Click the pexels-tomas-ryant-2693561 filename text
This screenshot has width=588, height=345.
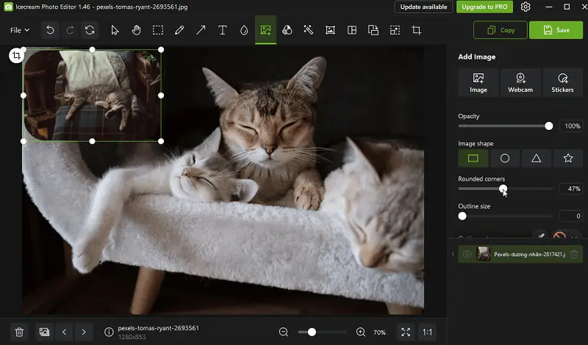[x=158, y=328]
